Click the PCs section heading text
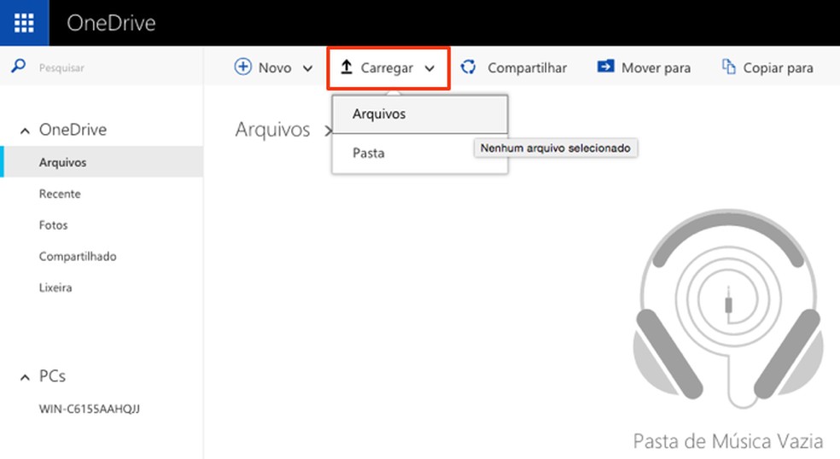840x459 pixels. click(x=53, y=376)
